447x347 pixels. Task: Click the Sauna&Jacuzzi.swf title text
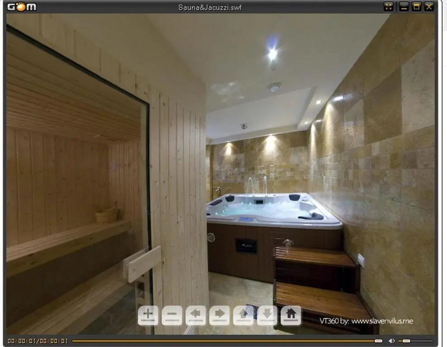[210, 7]
